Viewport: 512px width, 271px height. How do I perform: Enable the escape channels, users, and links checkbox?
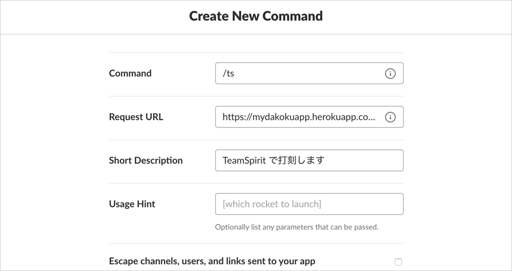coord(398,262)
